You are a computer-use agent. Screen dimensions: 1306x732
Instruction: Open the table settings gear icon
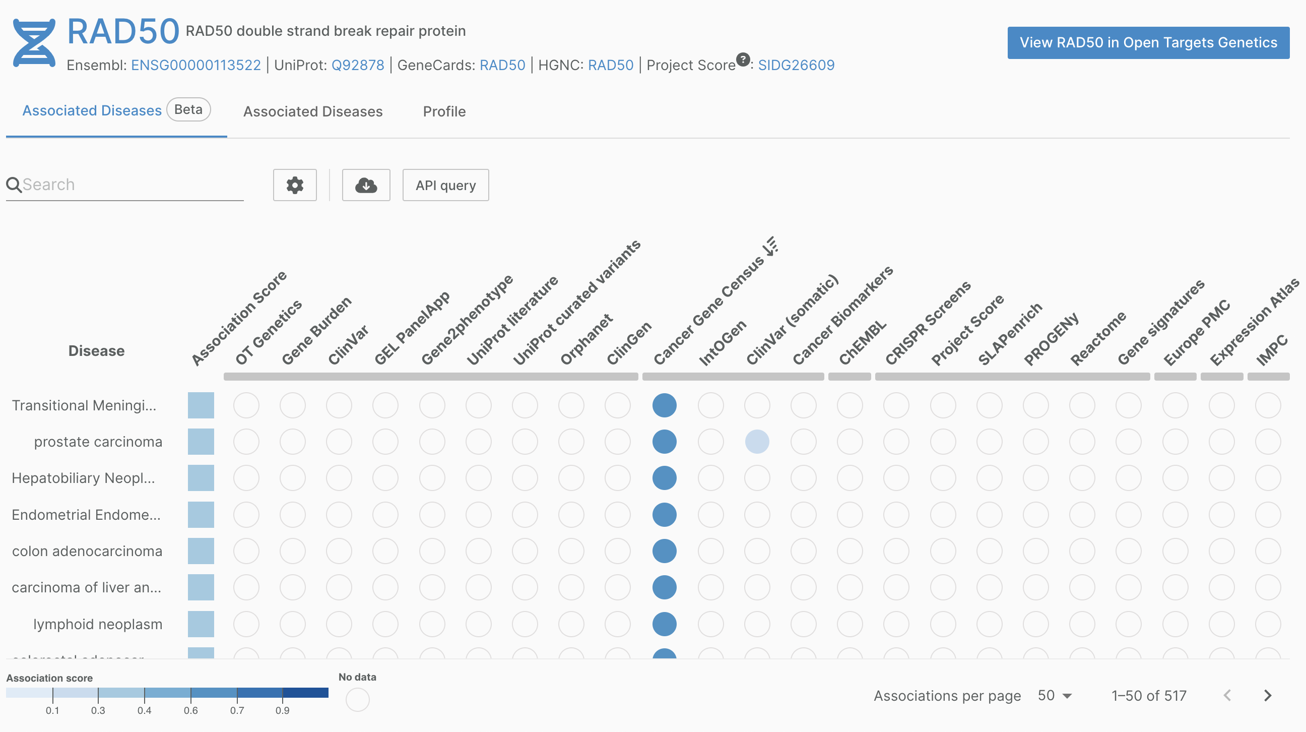point(295,185)
